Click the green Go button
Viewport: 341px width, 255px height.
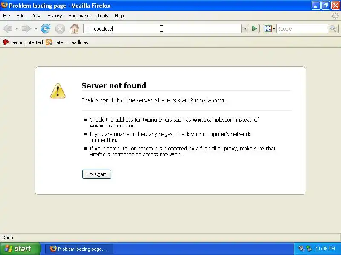coord(254,28)
